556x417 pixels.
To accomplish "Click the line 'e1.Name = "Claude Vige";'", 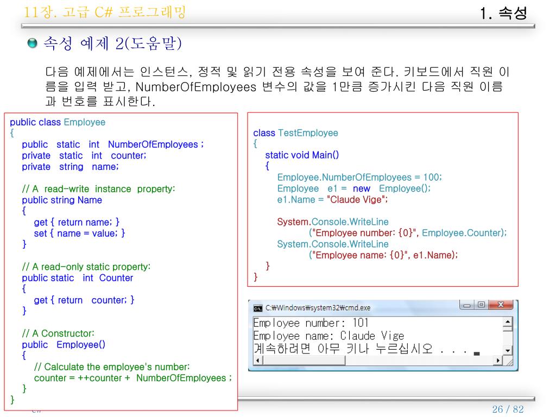I will [332, 200].
